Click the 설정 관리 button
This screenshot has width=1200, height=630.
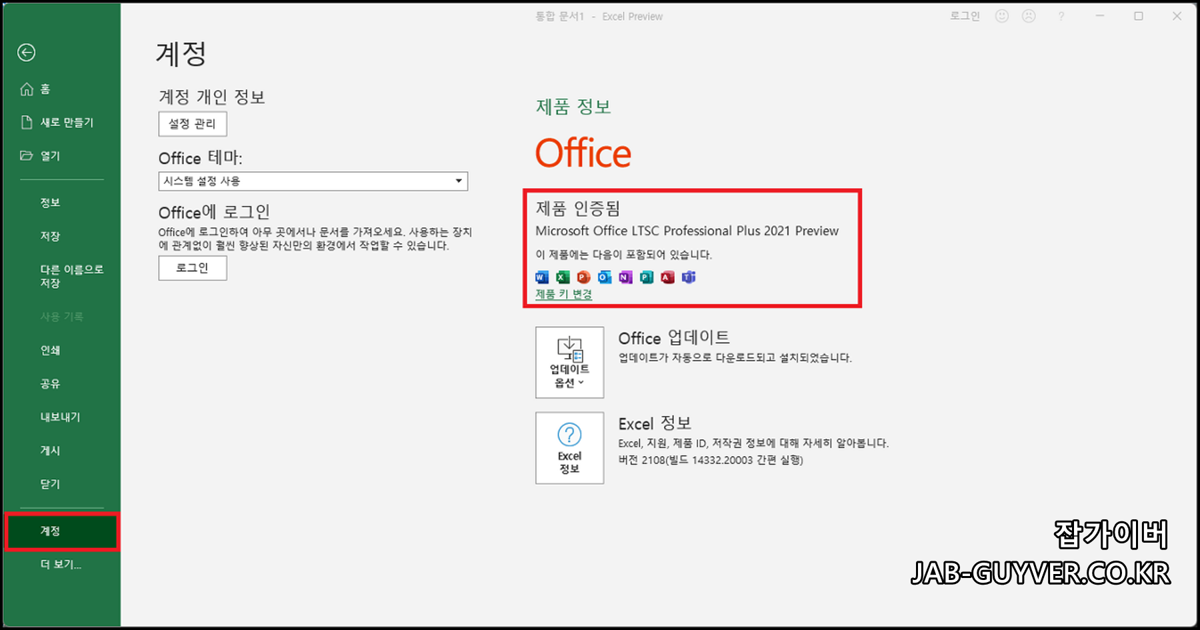coord(192,124)
